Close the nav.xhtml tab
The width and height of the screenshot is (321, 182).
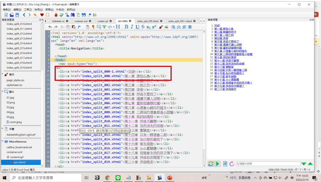pos(130,21)
